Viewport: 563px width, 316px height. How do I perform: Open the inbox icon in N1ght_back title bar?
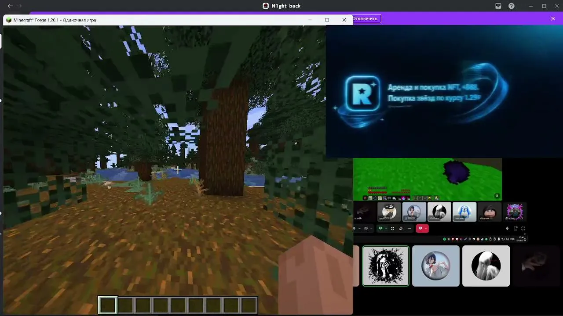coord(498,6)
